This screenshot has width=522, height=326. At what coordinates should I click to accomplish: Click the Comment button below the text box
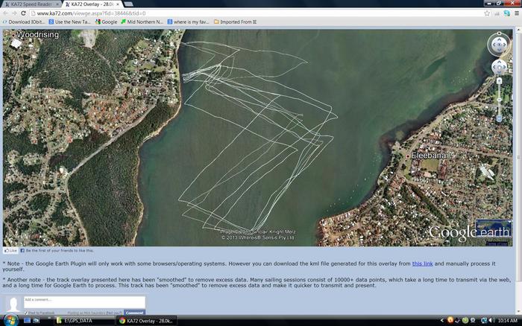(x=134, y=313)
